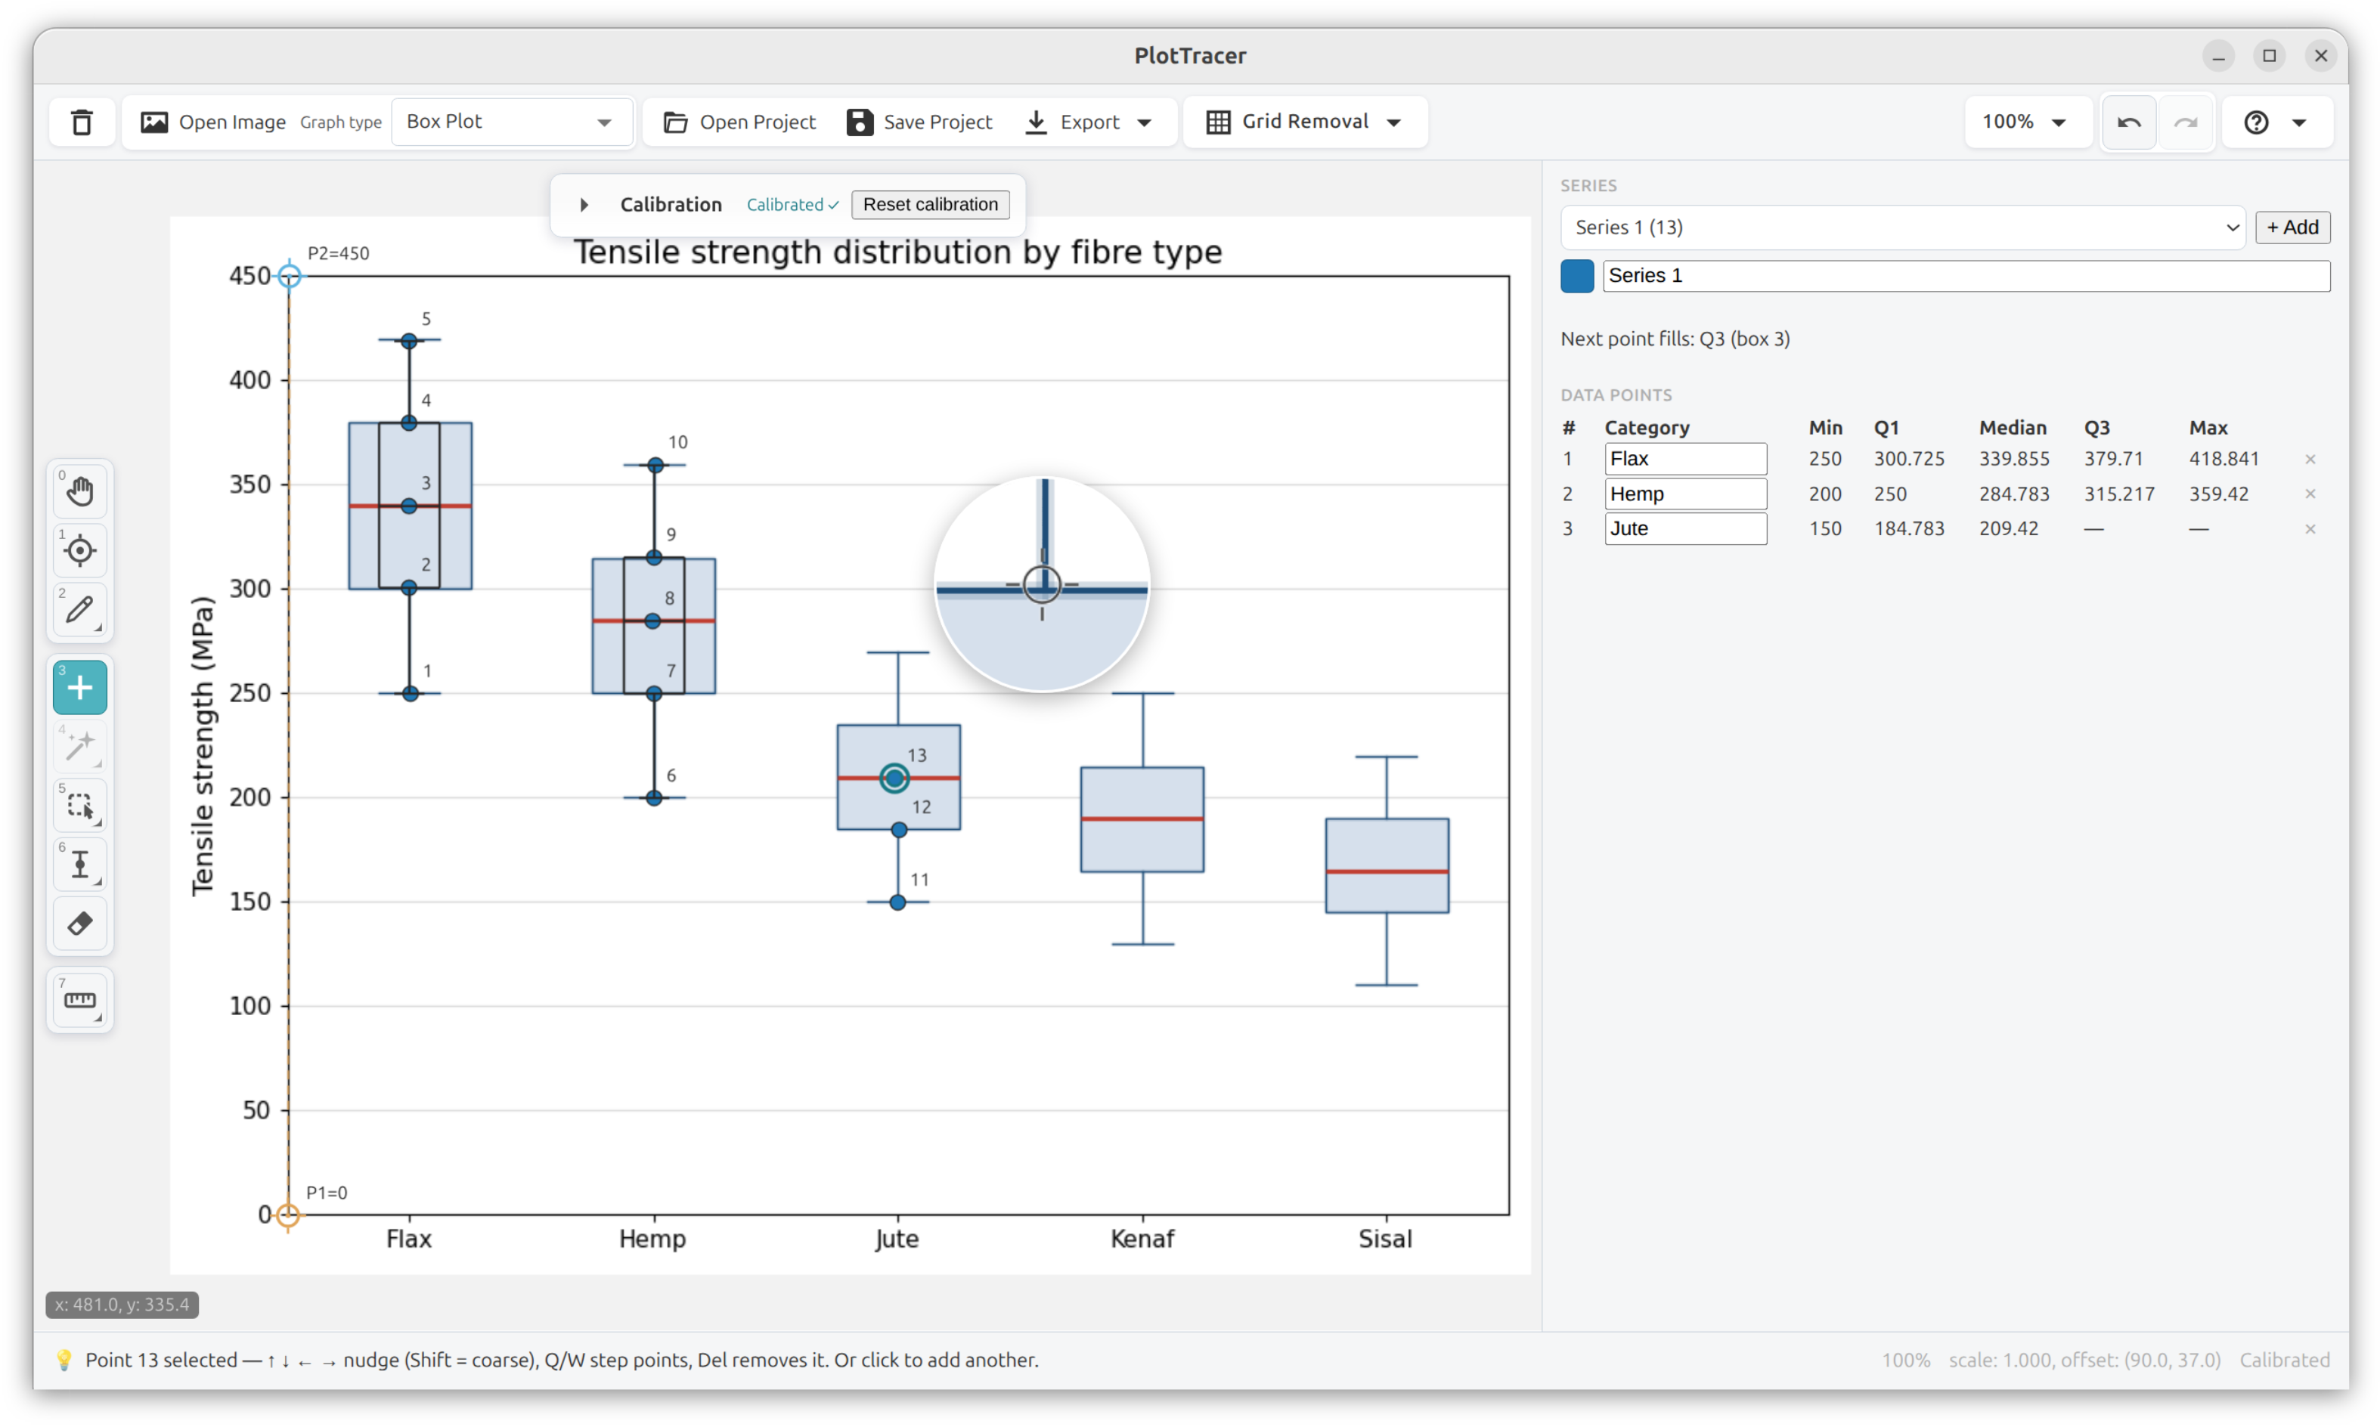Select the marquee selection tool
This screenshot has width=2380, height=1427.
[x=80, y=805]
